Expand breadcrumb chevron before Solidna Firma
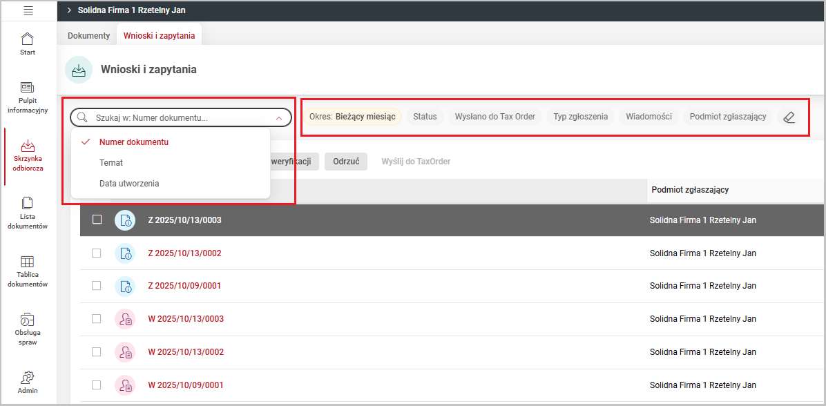826x406 pixels. pyautogui.click(x=69, y=10)
